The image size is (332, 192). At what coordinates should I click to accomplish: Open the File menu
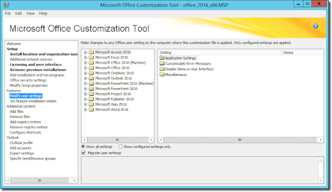click(x=8, y=13)
